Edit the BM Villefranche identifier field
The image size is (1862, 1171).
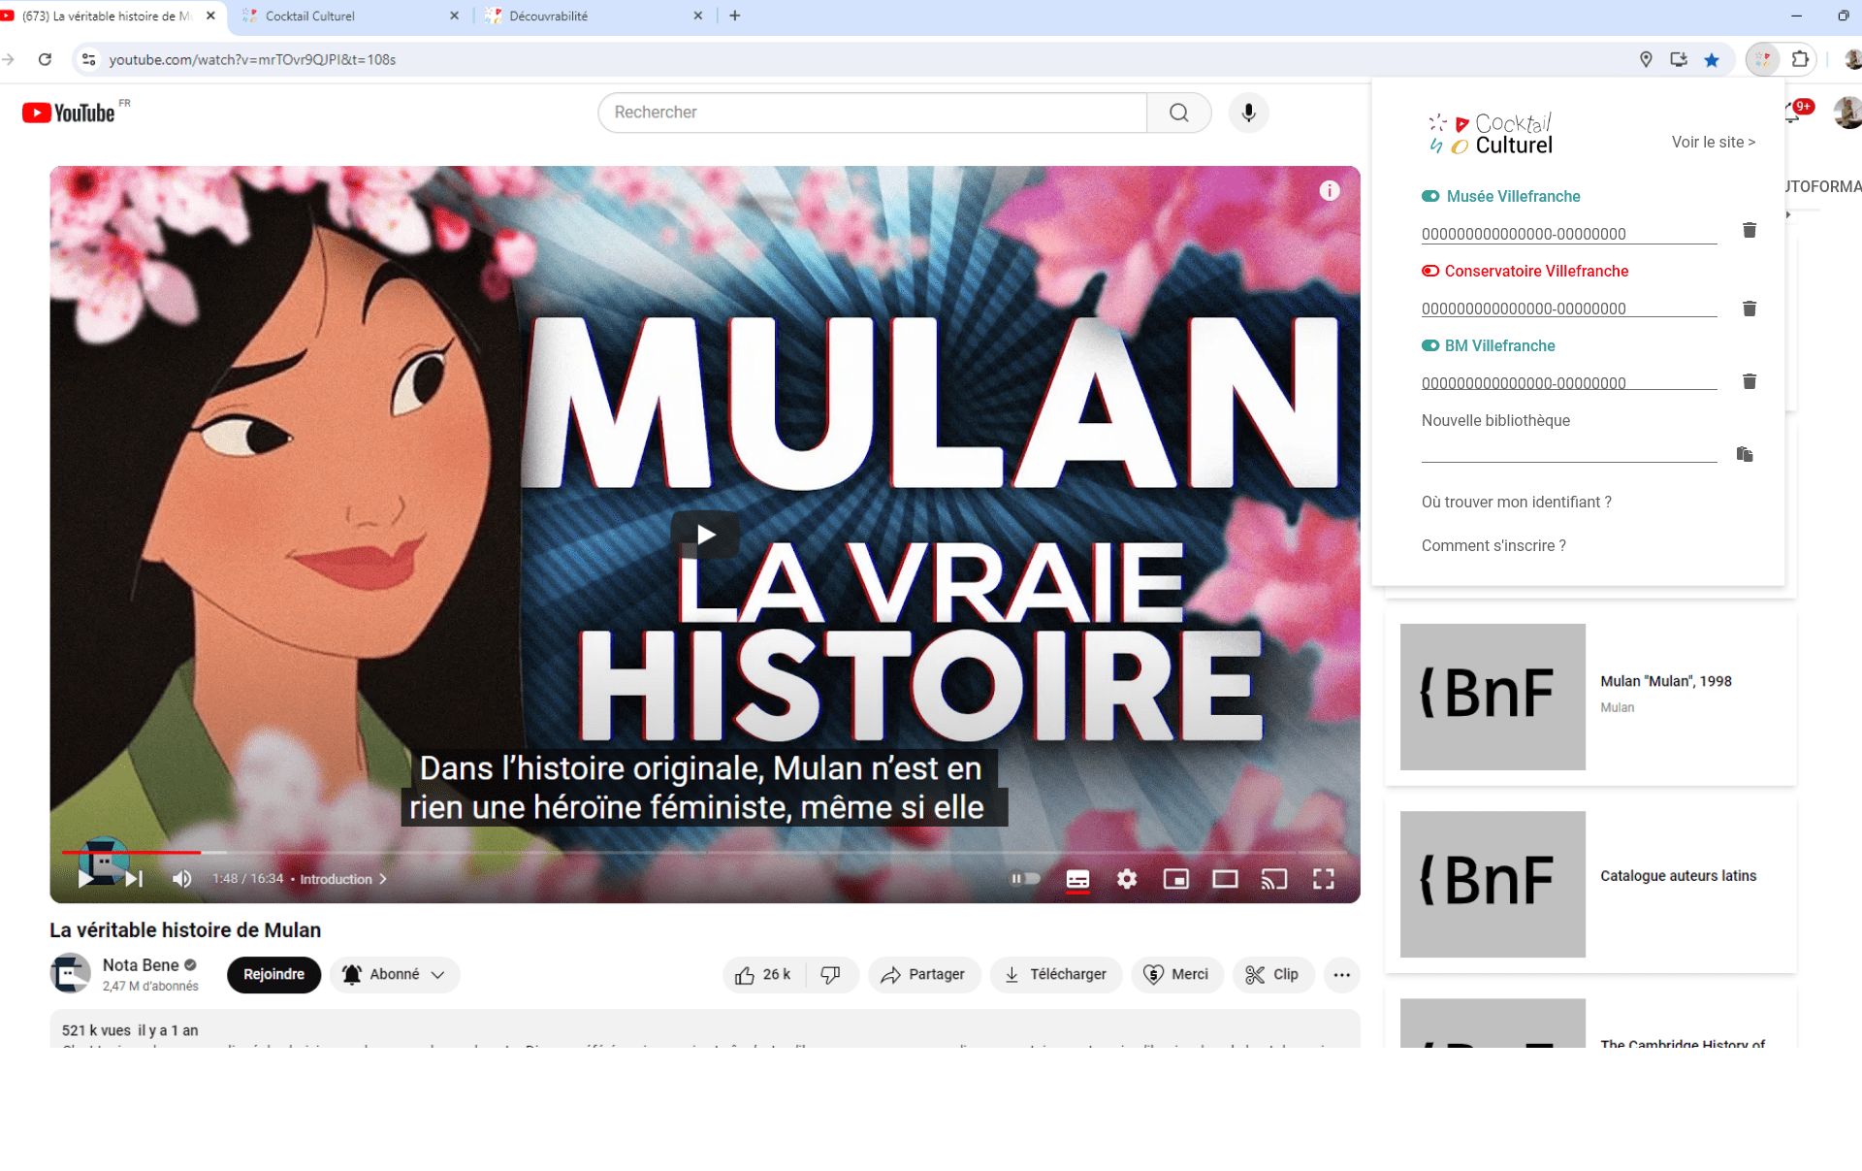click(1568, 383)
